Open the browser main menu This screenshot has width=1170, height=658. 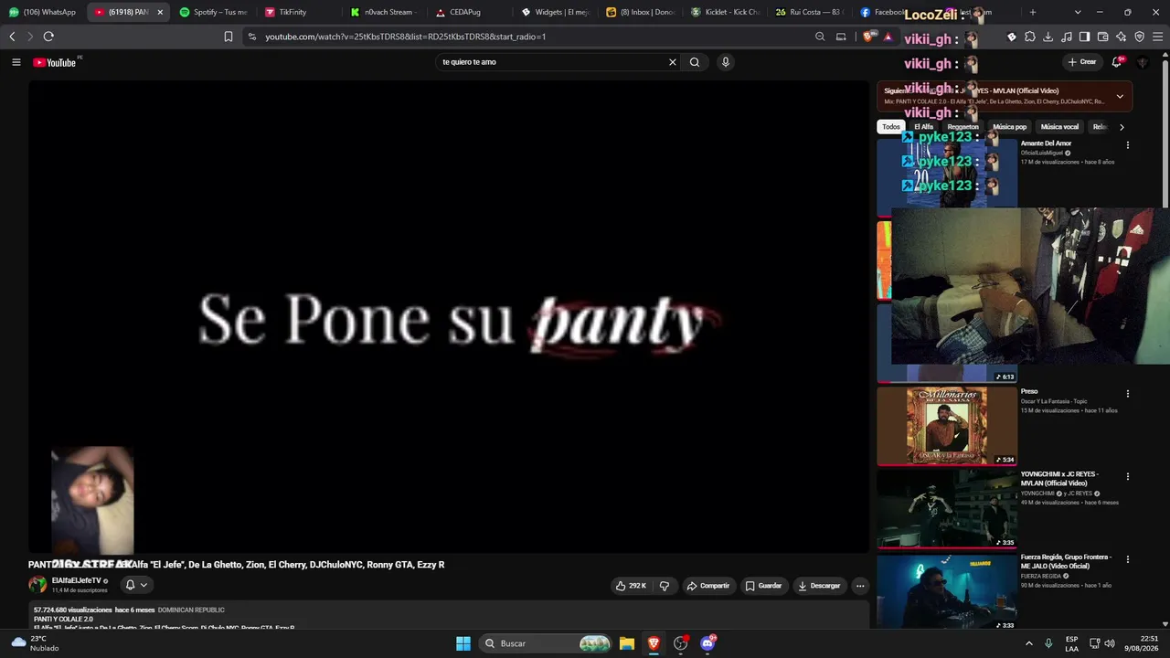(1158, 37)
